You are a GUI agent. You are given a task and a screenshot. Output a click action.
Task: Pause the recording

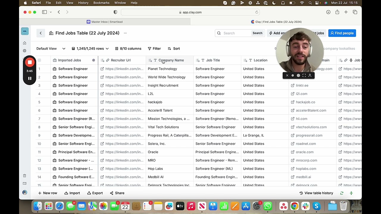pos(30,78)
